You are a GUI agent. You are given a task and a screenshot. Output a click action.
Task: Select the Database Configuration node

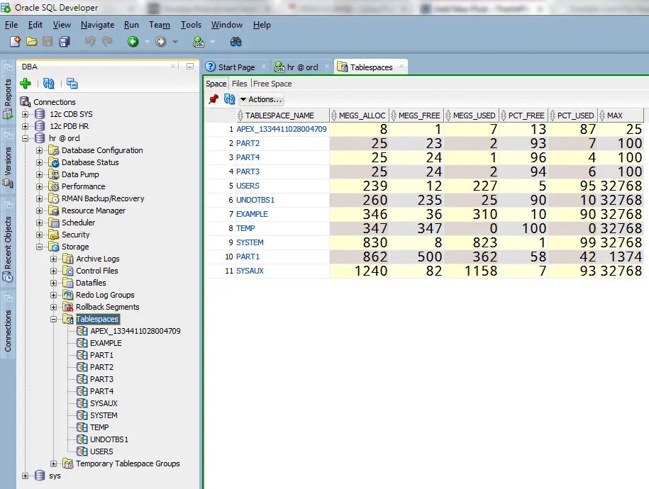pos(102,150)
